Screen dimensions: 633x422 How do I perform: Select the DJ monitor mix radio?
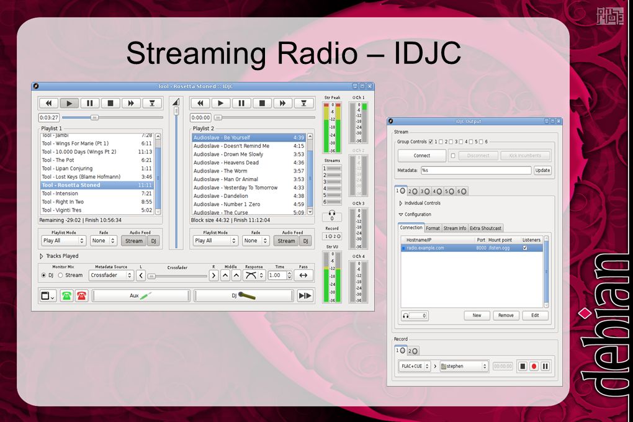(43, 276)
